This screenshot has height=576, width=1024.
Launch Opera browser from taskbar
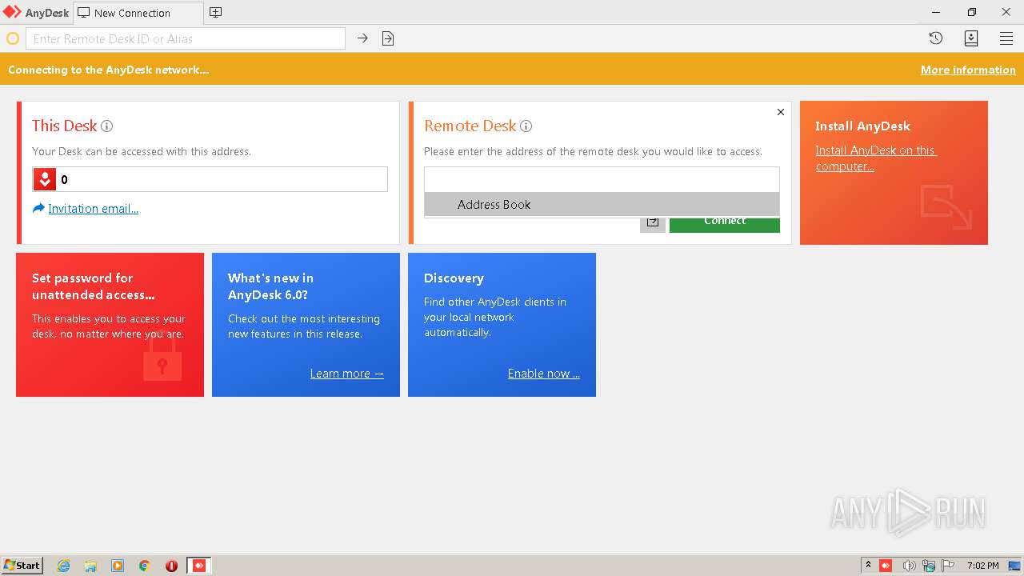(x=171, y=566)
